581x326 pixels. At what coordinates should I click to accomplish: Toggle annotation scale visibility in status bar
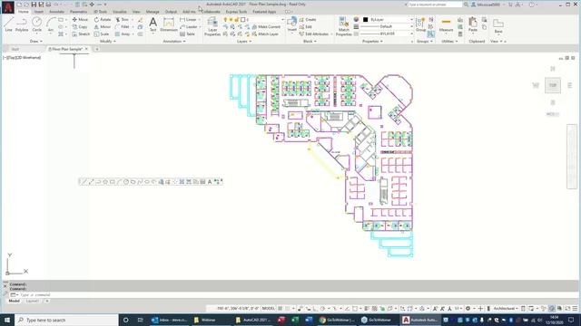435,308
